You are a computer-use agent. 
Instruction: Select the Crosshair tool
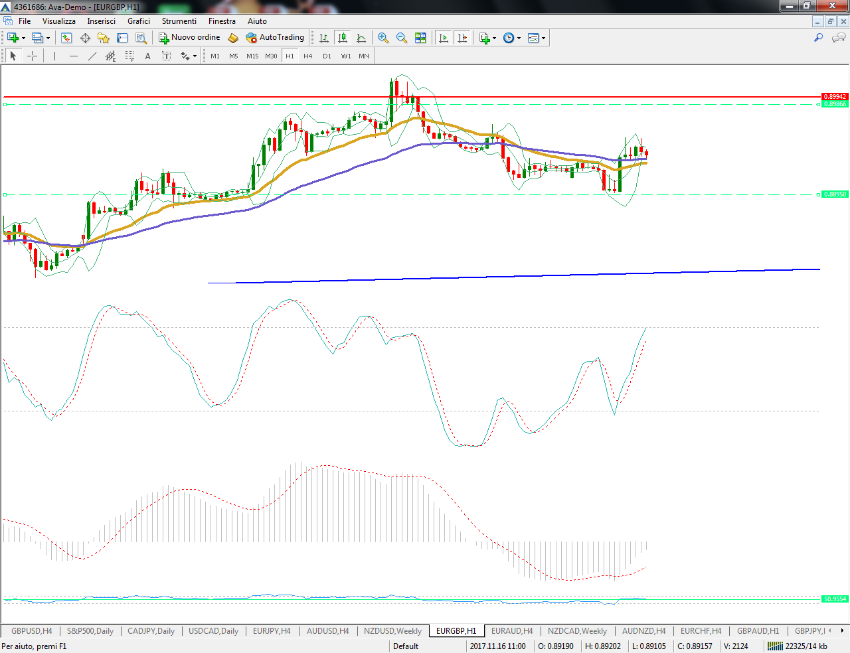32,56
